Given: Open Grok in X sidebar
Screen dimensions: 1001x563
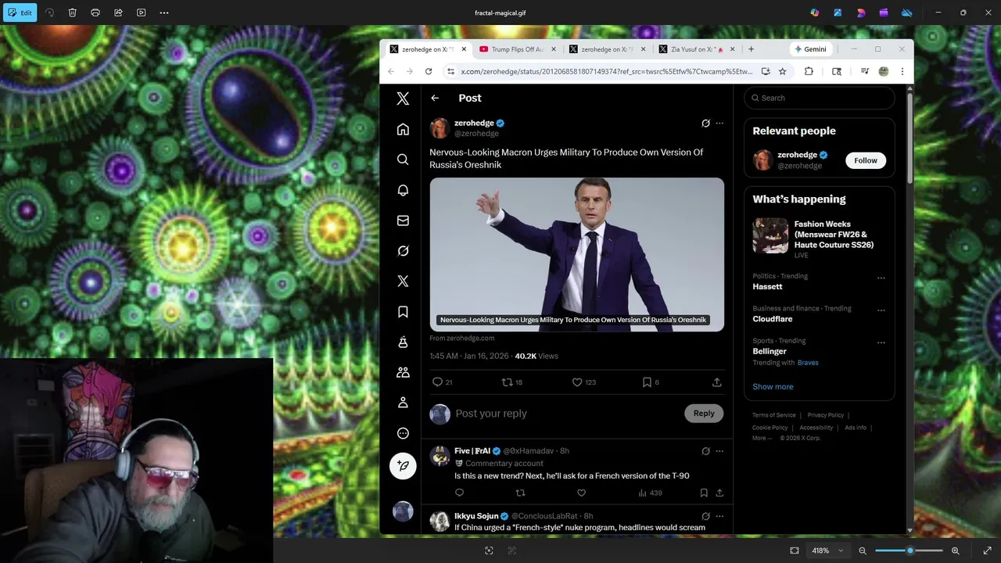Looking at the screenshot, I should point(403,251).
